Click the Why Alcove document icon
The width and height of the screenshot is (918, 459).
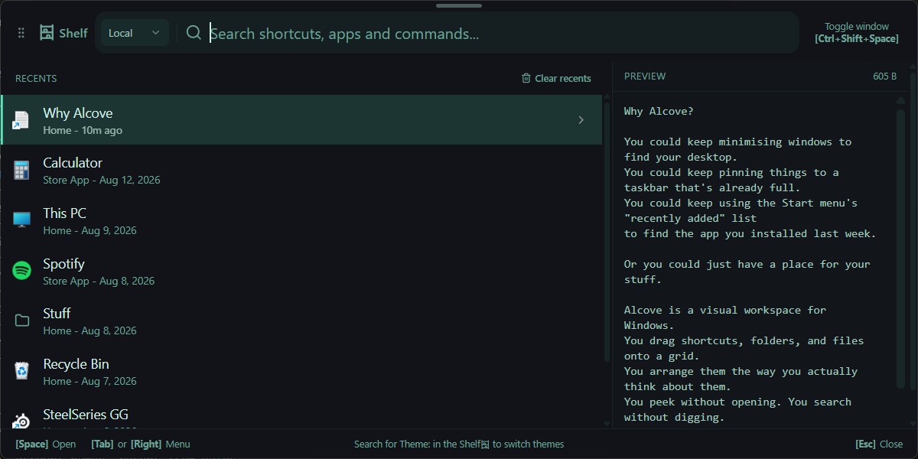(x=21, y=120)
